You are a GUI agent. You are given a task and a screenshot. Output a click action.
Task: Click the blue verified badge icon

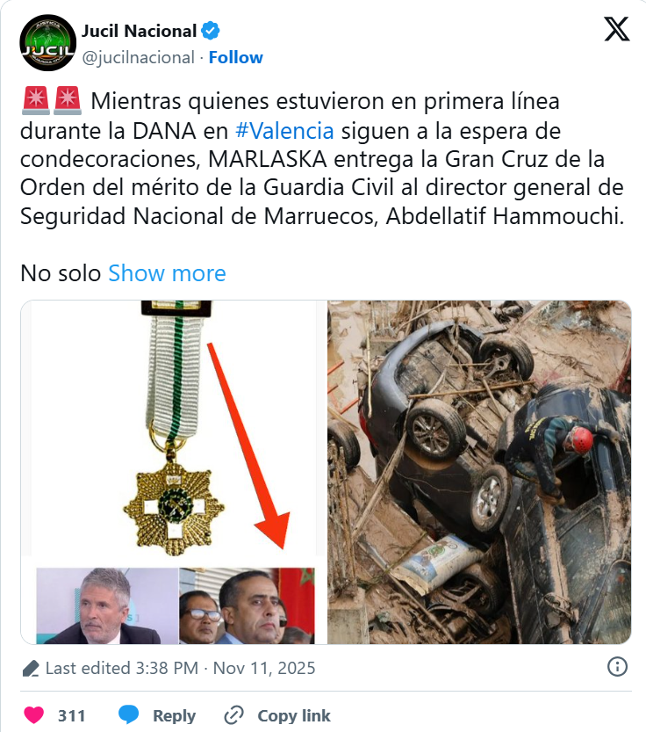click(211, 31)
